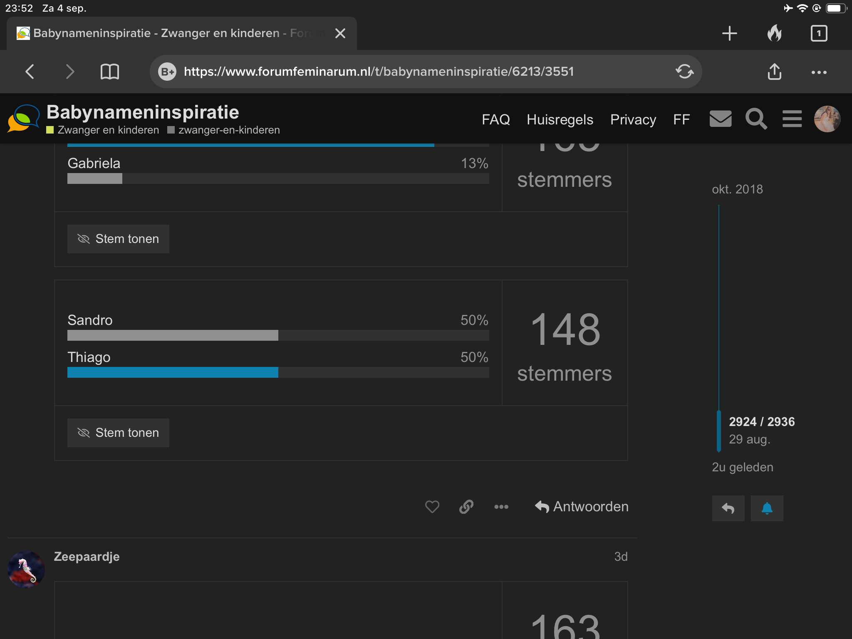Open the FAQ menu item
Viewport: 852px width, 639px height.
(495, 119)
